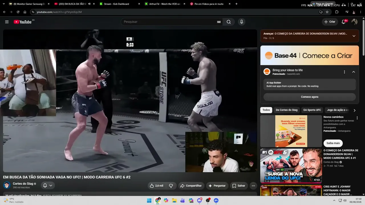The width and height of the screenshot is (365, 205).
Task: Open Base44 ad options menu
Action: [344, 72]
